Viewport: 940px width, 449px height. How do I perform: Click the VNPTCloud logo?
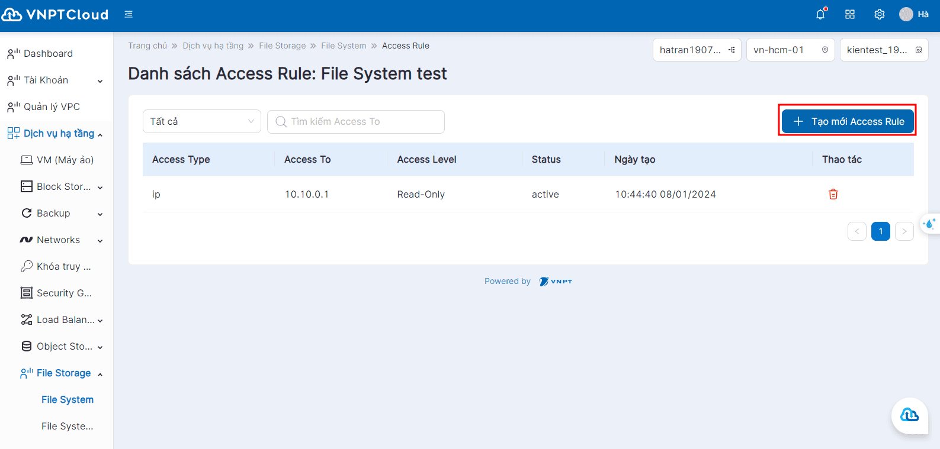(x=55, y=14)
